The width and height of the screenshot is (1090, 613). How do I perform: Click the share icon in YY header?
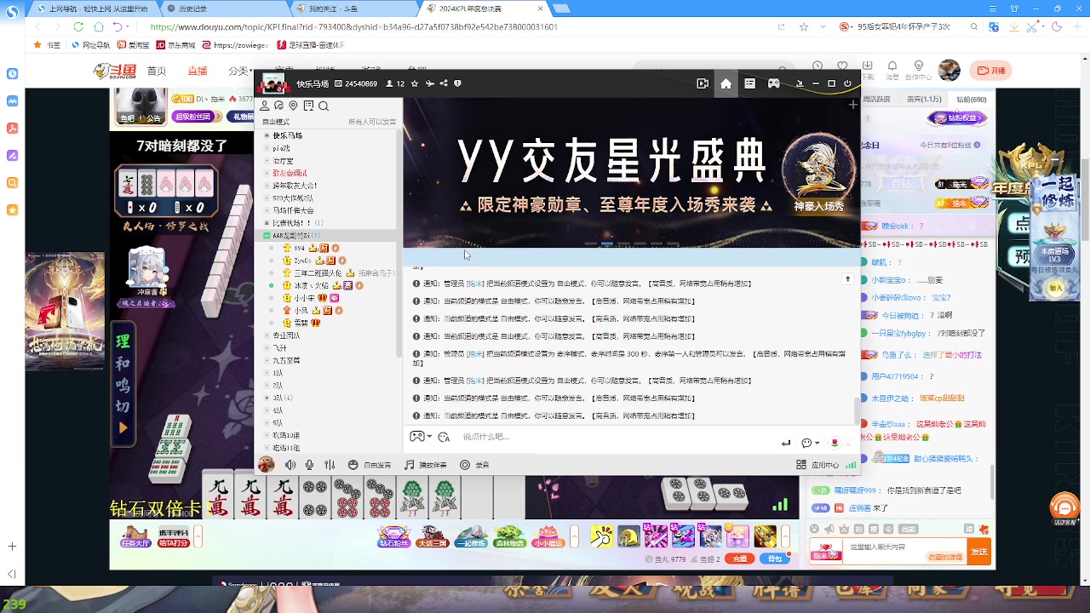point(444,83)
